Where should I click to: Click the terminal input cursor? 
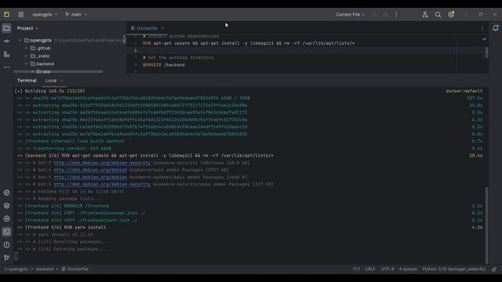(x=16, y=256)
